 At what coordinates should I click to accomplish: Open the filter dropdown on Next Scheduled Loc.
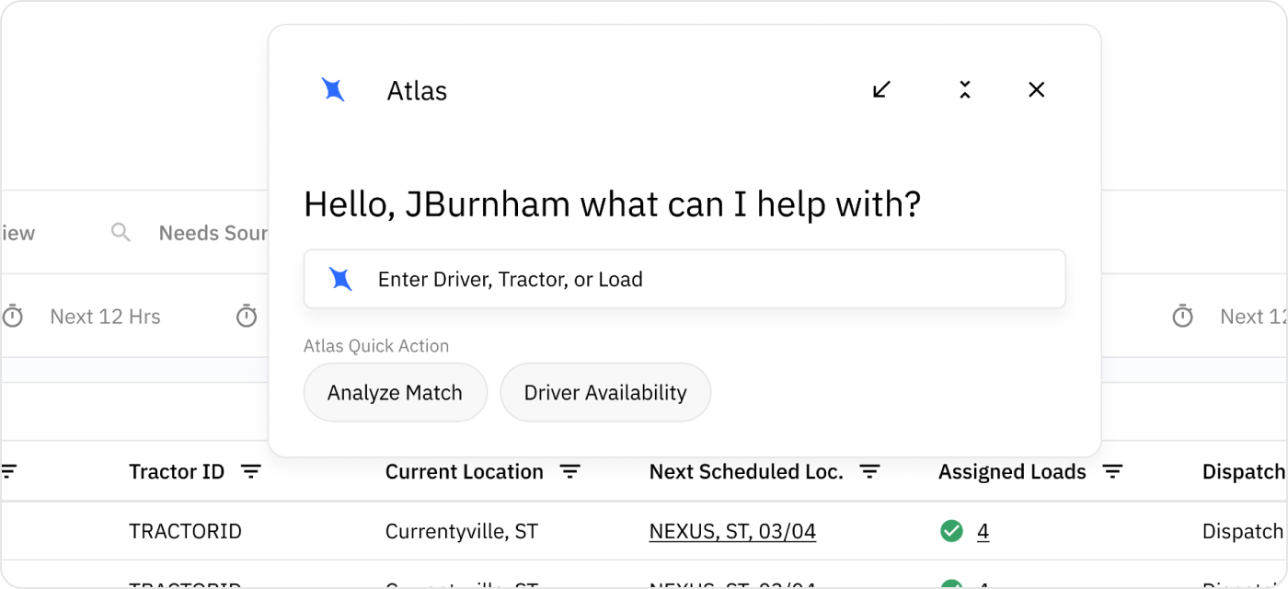[x=869, y=471]
